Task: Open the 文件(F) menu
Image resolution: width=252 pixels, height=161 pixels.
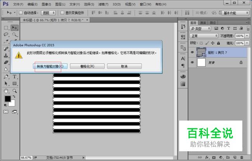Action: [x=18, y=4]
